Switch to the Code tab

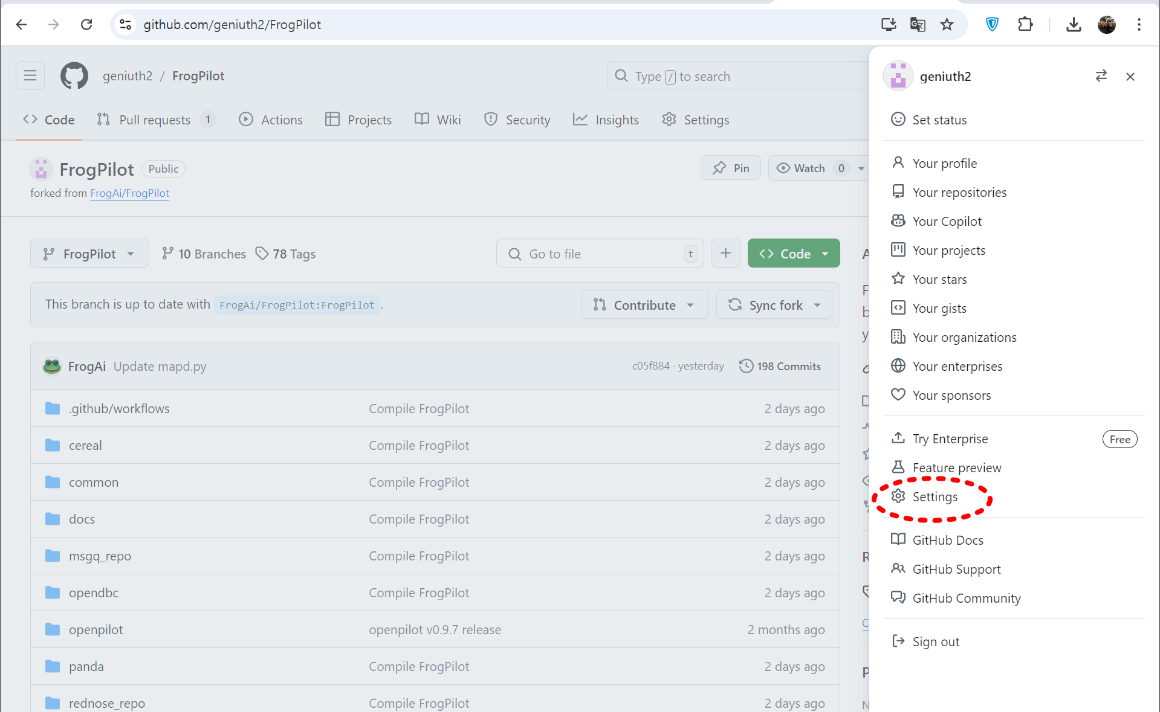tap(49, 120)
